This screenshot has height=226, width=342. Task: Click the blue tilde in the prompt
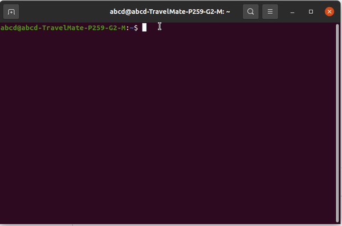[132, 28]
